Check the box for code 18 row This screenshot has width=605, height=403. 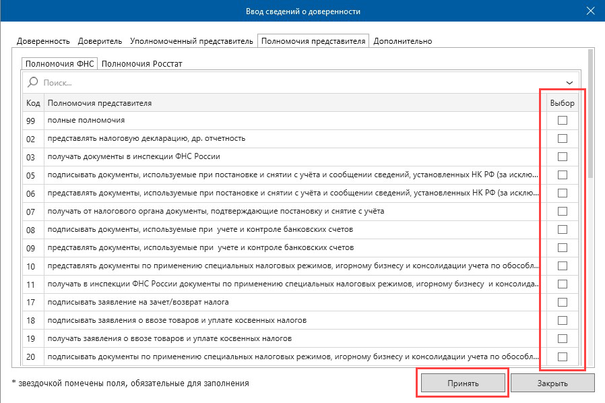click(562, 320)
